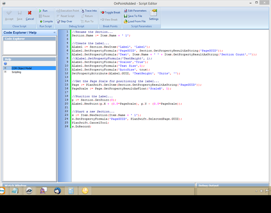Click the Accept checkmark button
This screenshot has width=271, height=213.
pyautogui.click(x=9, y=15)
